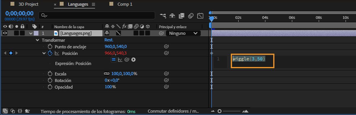356x115 pixels.
Task: Click the layer label color swatch
Action: point(36,33)
